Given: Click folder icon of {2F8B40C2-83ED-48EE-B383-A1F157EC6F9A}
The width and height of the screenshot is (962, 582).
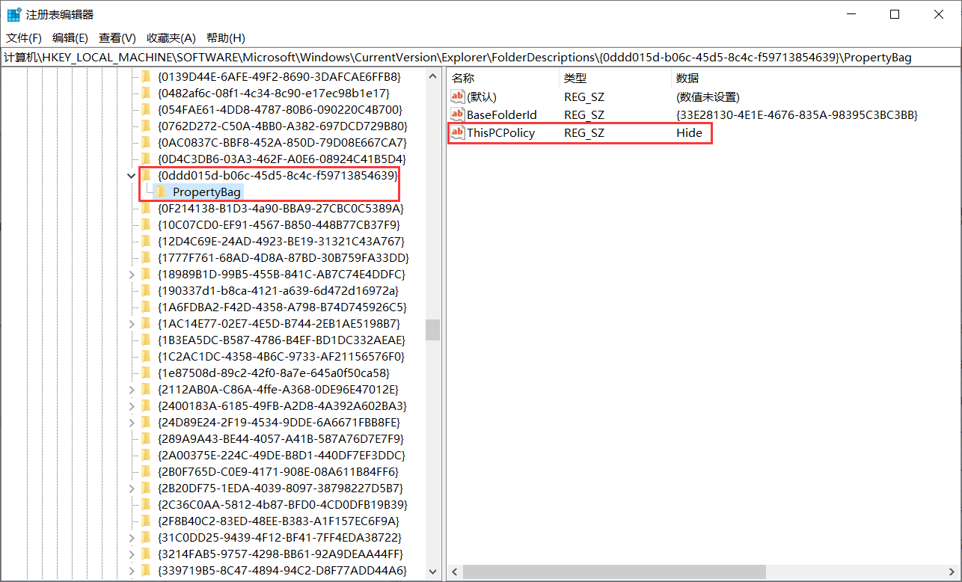Looking at the screenshot, I should point(147,521).
